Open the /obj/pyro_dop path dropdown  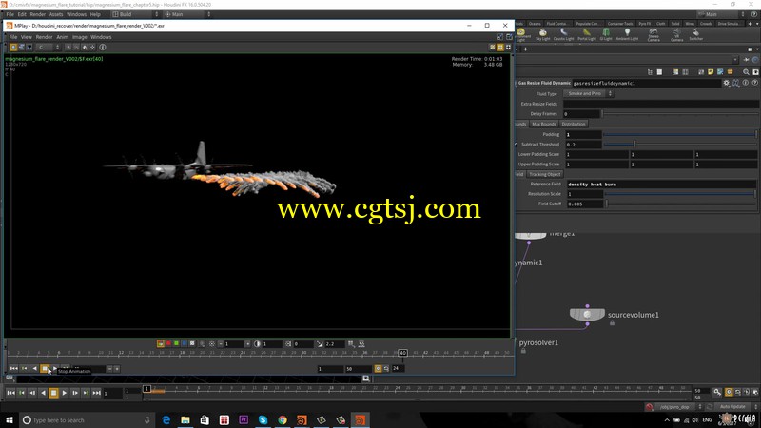[679, 407]
